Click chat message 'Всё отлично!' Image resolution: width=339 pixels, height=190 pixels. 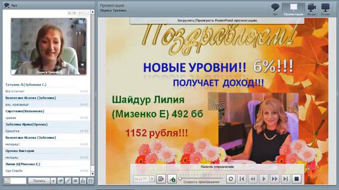[15, 91]
